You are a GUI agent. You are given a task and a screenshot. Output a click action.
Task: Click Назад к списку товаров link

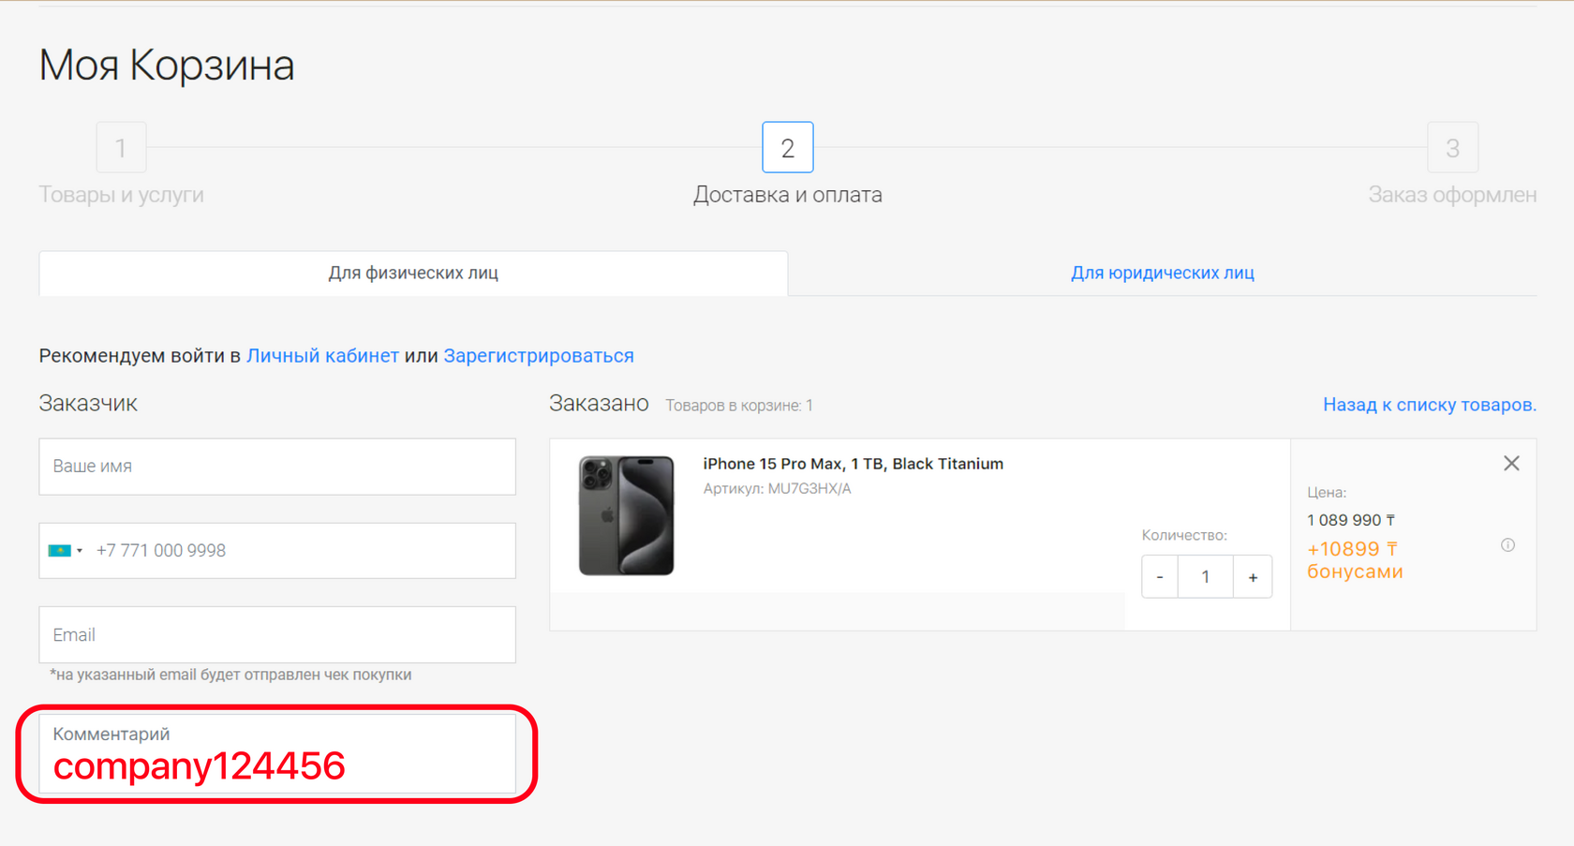pos(1430,405)
